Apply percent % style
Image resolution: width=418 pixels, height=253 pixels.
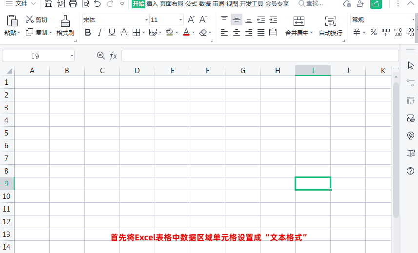374,33
